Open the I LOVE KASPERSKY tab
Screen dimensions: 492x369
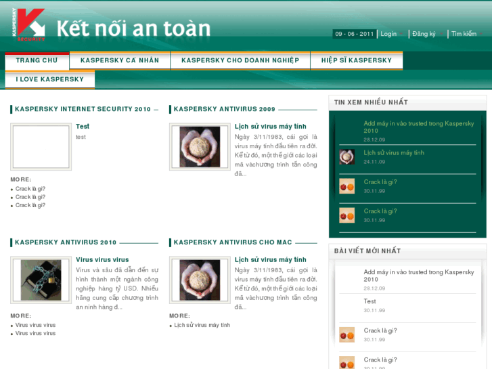(x=50, y=79)
